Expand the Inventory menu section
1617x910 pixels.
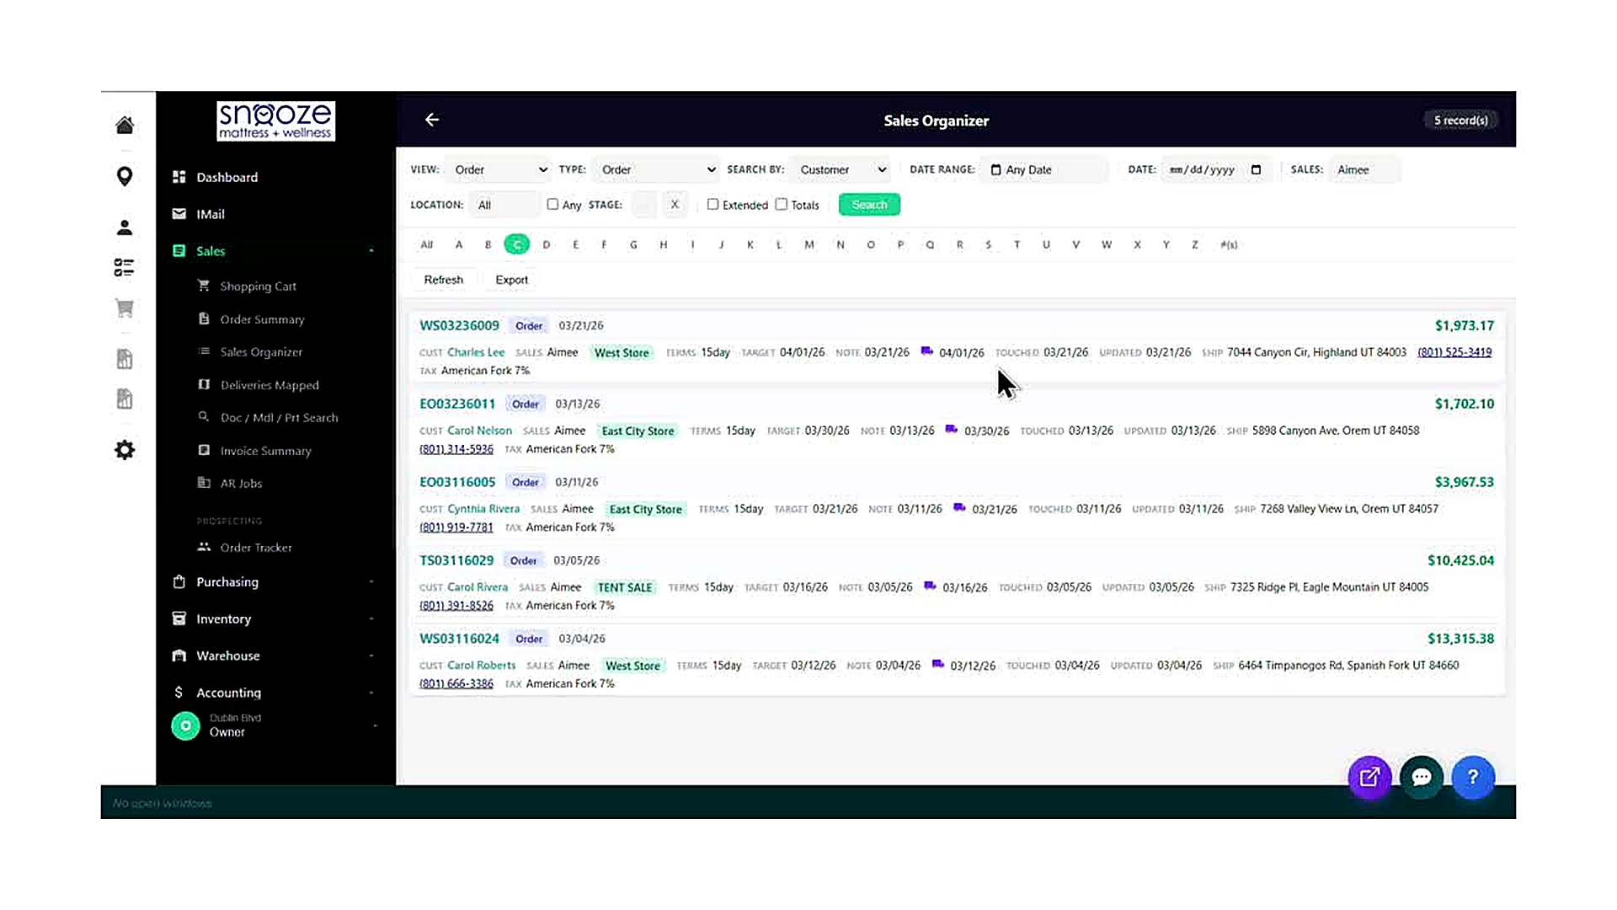[371, 618]
